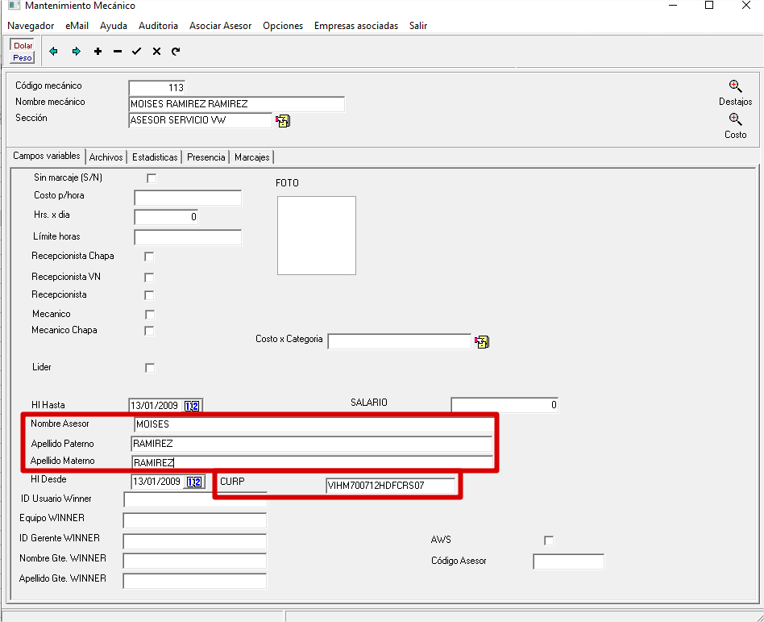Screen dimensions: 764x622
Task: Open Destajos magnifier icon
Action: (735, 86)
